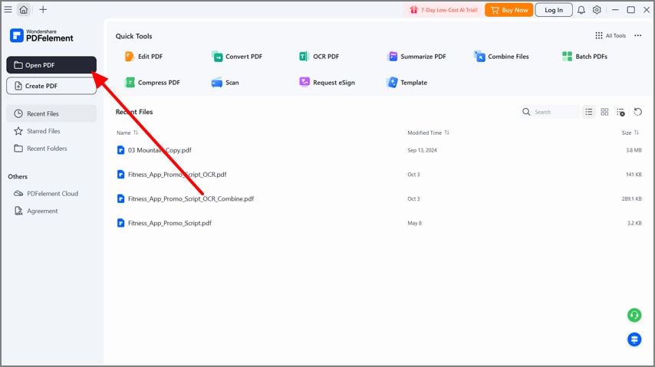This screenshot has height=367, width=655.
Task: Go to the Home tab icon
Action: pos(24,10)
